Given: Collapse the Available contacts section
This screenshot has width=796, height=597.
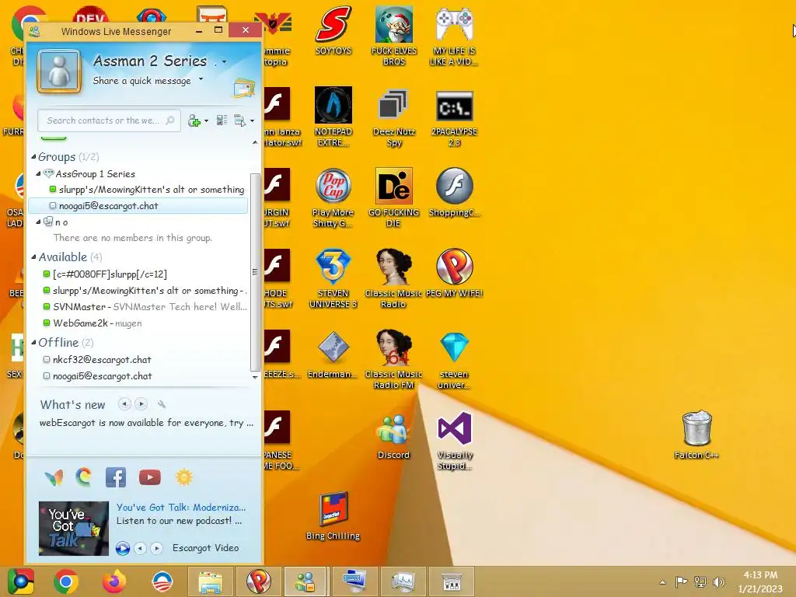Looking at the screenshot, I should click(x=33, y=257).
